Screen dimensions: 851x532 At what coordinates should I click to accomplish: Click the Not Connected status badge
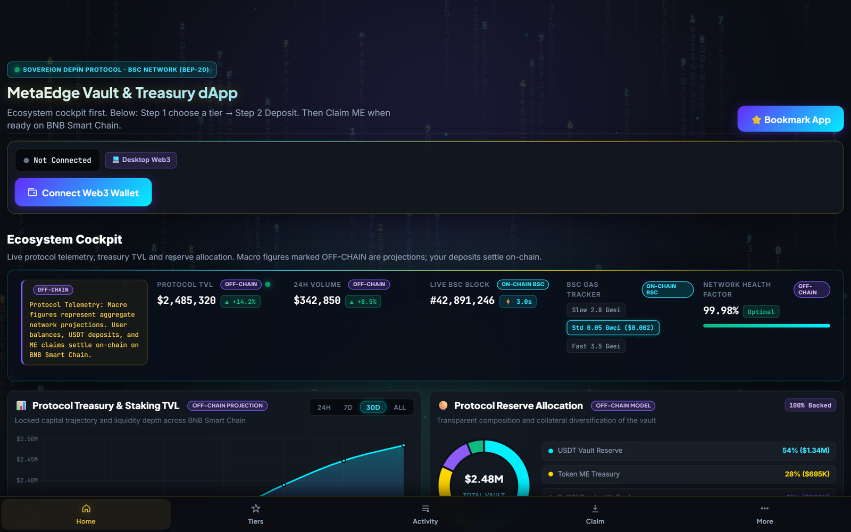click(57, 160)
